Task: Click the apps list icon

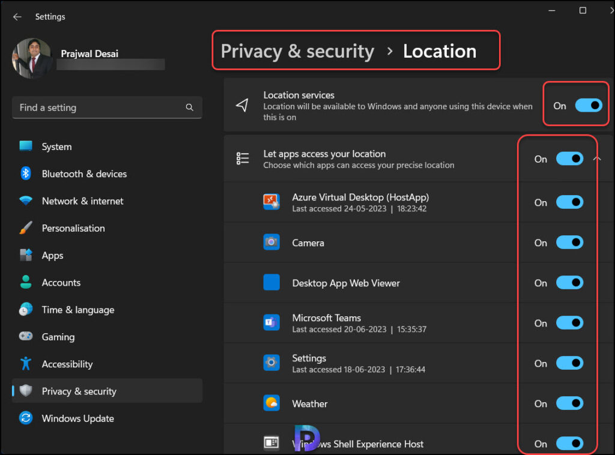Action: [243, 158]
